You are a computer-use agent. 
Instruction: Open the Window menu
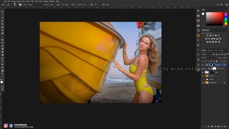(52, 1)
